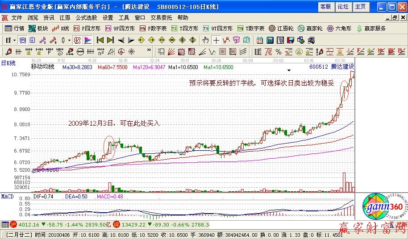Toggle the pressed phone-style icon beside period selector
Viewport: 408px width, 239px height.
pos(22,40)
